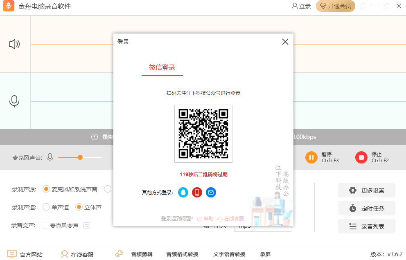
Task: Open 音频剪辑 link
Action: 142,254
